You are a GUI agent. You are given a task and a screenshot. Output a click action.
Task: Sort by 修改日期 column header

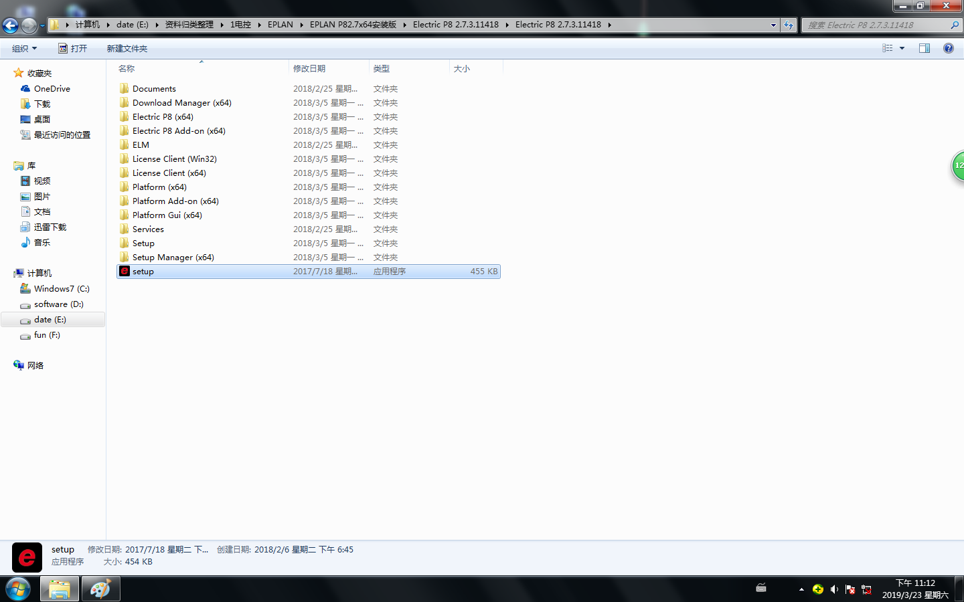point(309,69)
